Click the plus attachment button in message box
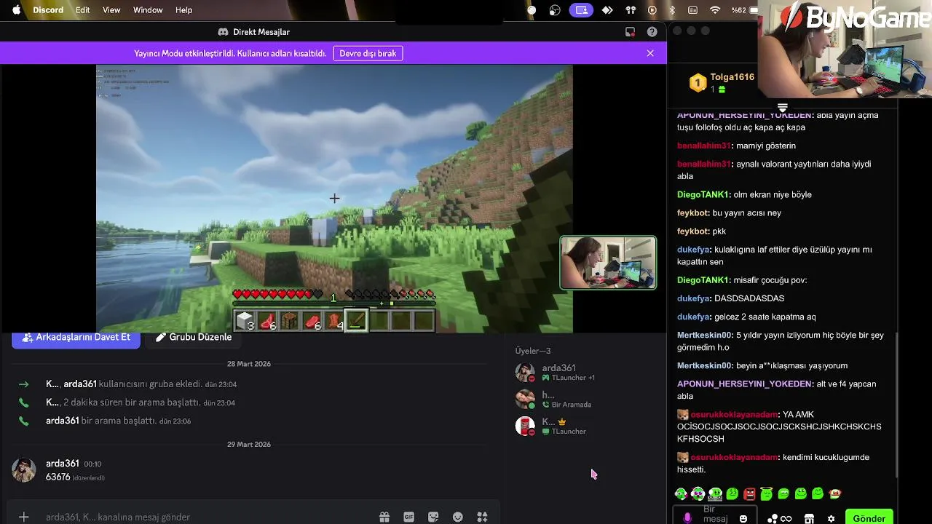 [x=23, y=517]
